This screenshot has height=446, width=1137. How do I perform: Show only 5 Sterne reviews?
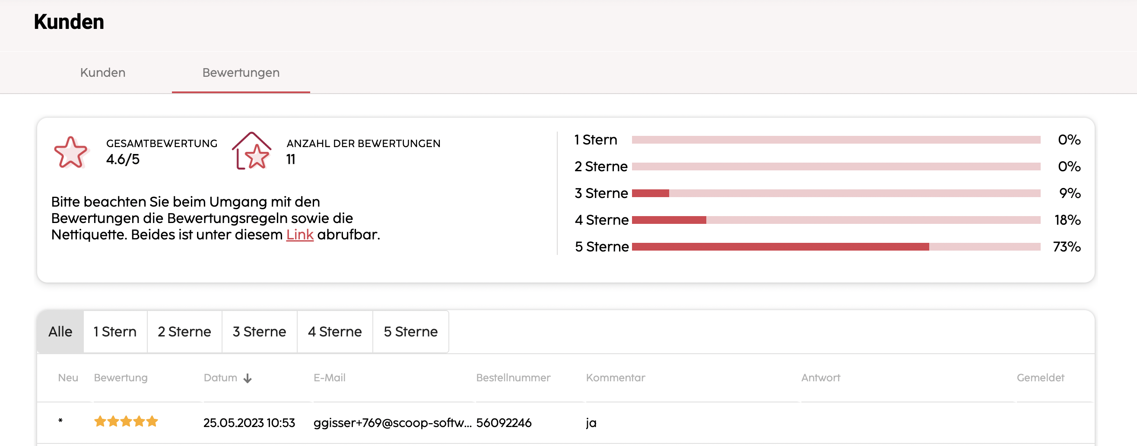(x=411, y=331)
